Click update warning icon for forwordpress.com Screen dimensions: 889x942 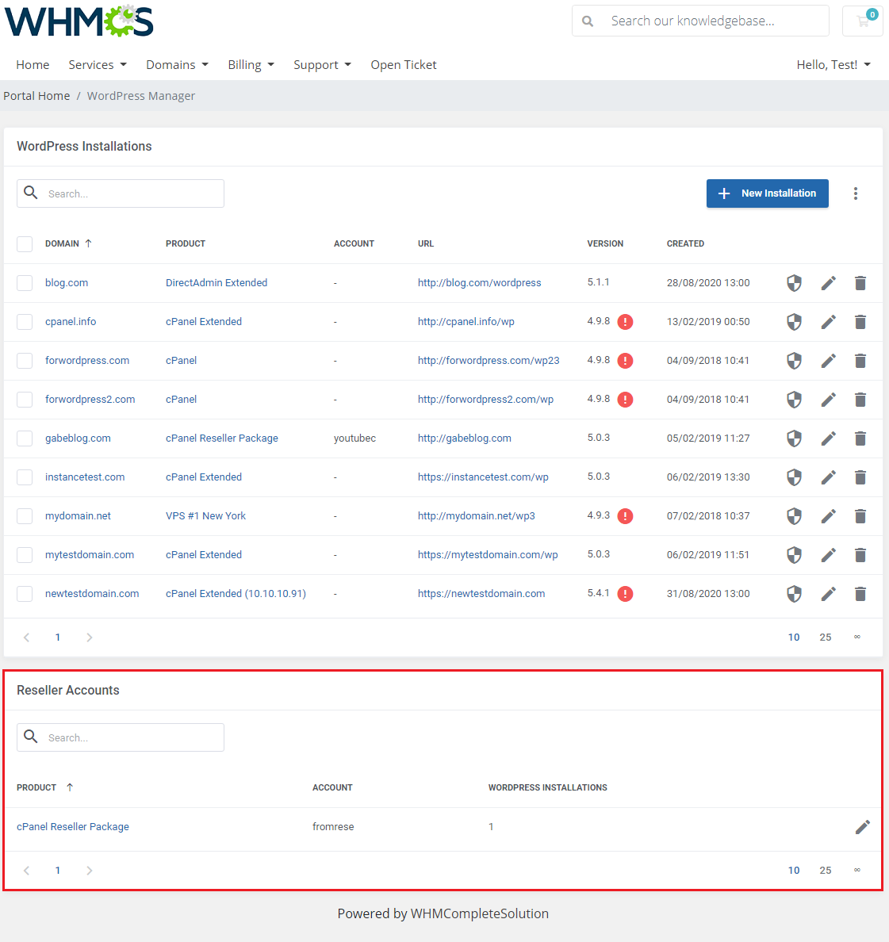[625, 361]
